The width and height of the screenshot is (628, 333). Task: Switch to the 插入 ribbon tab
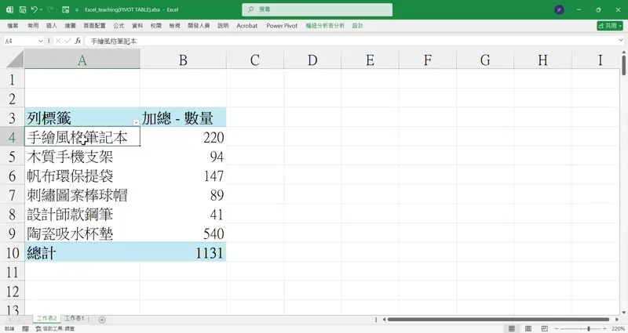point(51,26)
